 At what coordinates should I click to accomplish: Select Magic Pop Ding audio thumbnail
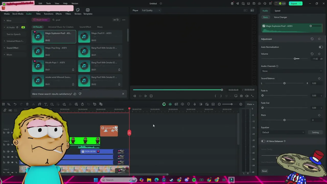coord(38,51)
